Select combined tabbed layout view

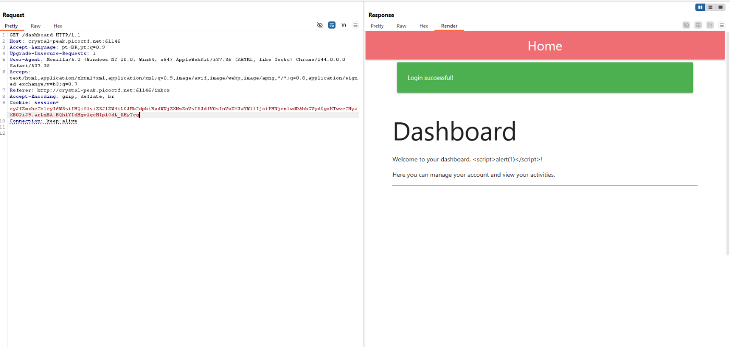click(720, 7)
